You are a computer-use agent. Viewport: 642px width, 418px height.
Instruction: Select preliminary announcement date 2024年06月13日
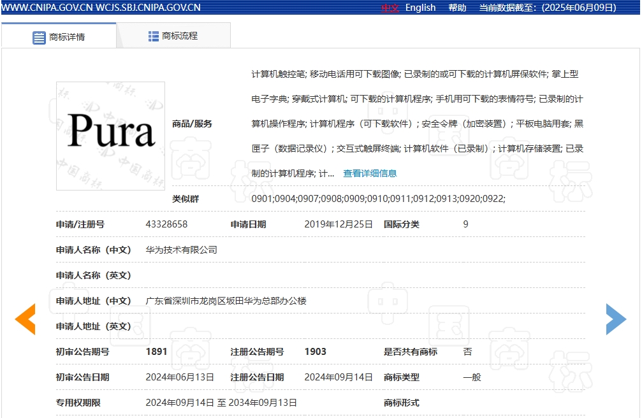(x=180, y=377)
